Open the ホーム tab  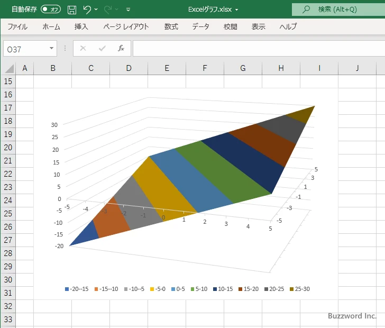coord(51,26)
